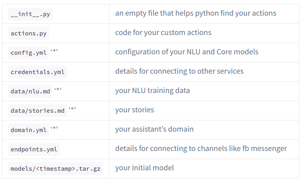Select the 'your stories' description cell

(134, 110)
